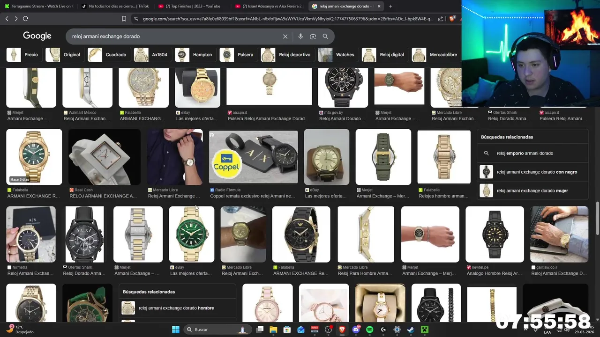Open a new browser tab
Image resolution: width=600 pixels, height=337 pixels.
(x=390, y=6)
